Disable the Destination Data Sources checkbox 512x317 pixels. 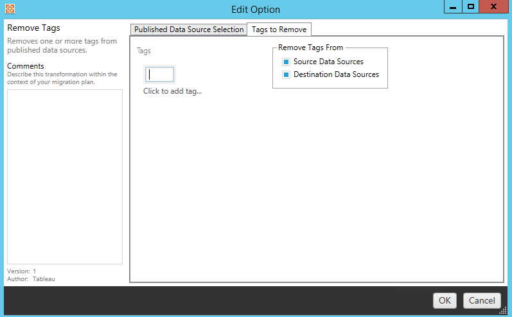(286, 75)
